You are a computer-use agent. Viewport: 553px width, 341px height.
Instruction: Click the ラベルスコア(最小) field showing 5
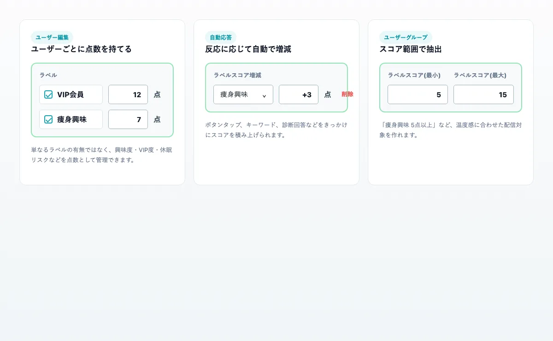click(x=418, y=94)
